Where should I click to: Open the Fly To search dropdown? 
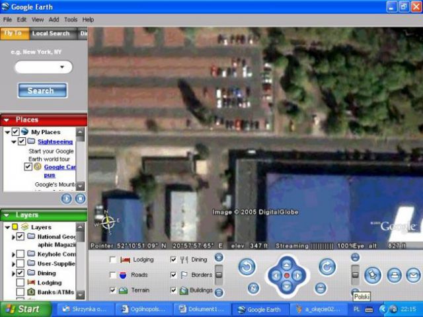(62, 67)
